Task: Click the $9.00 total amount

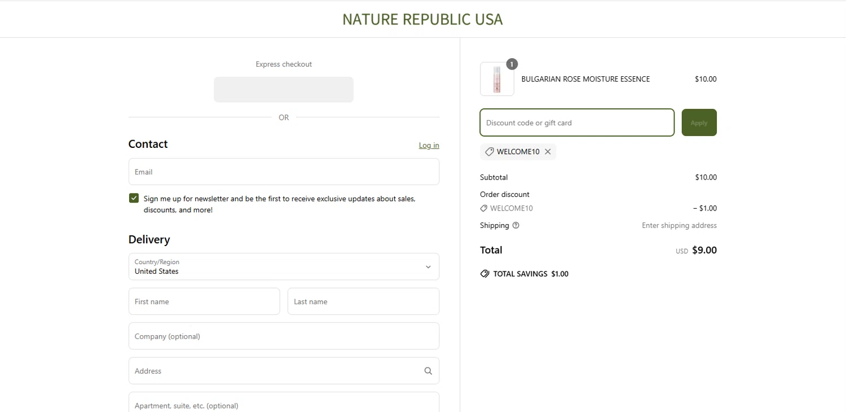Action: [704, 250]
